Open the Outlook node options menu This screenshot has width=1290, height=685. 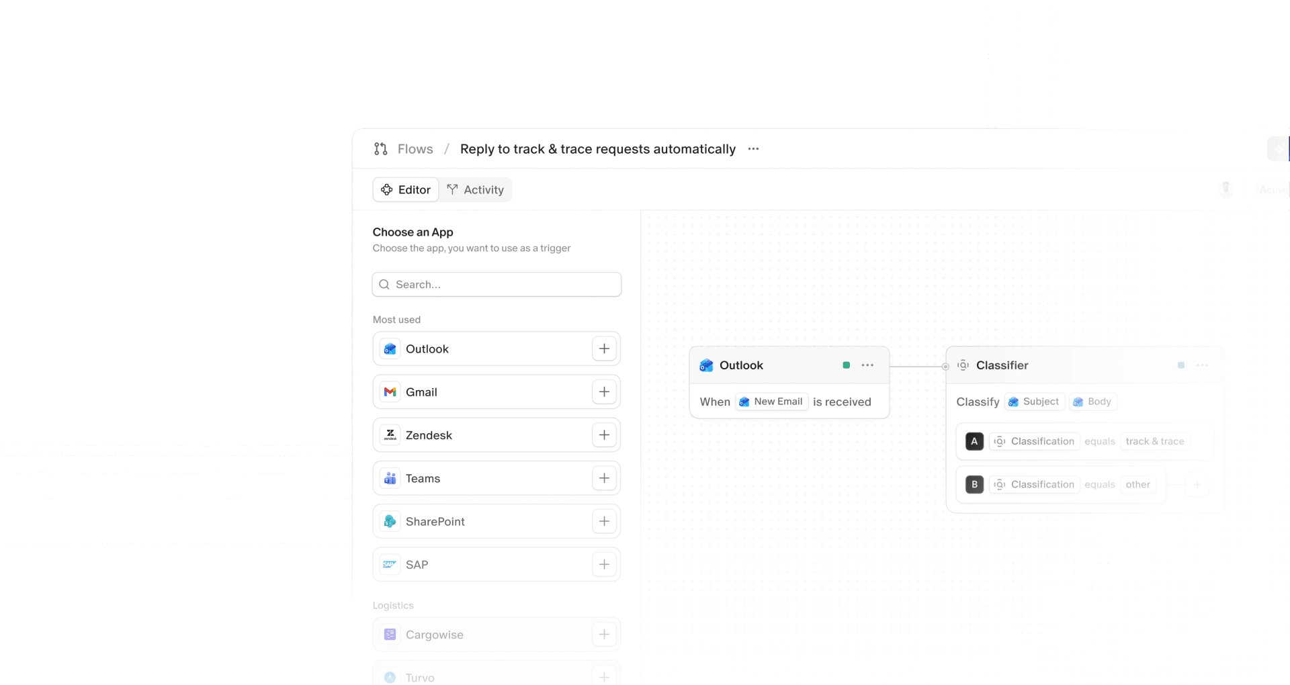pos(867,365)
